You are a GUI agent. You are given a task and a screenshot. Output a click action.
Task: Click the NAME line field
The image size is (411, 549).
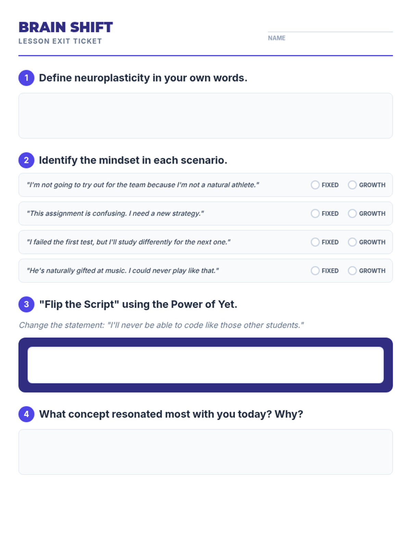point(330,27)
